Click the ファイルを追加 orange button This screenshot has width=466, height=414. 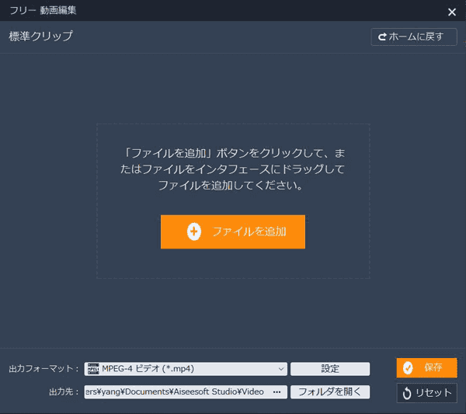[233, 231]
